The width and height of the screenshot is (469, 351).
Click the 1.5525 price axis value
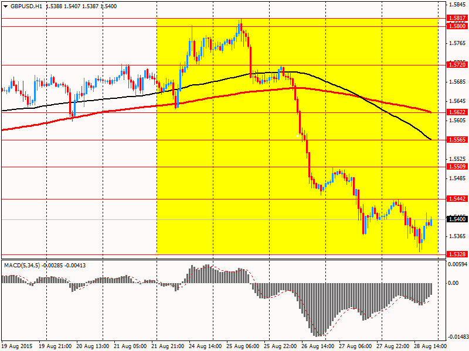point(458,159)
